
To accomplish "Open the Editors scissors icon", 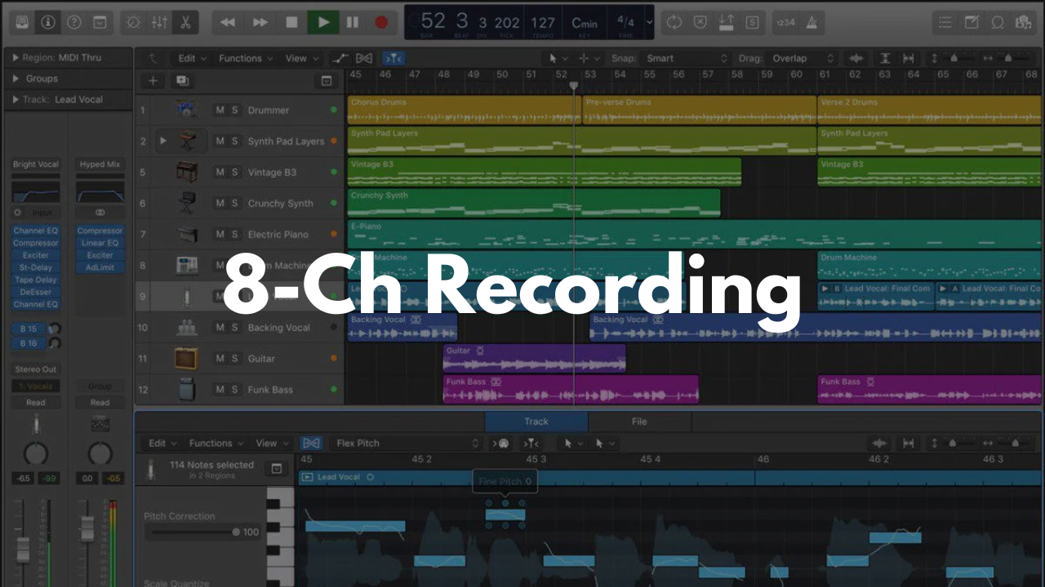I will pos(185,22).
